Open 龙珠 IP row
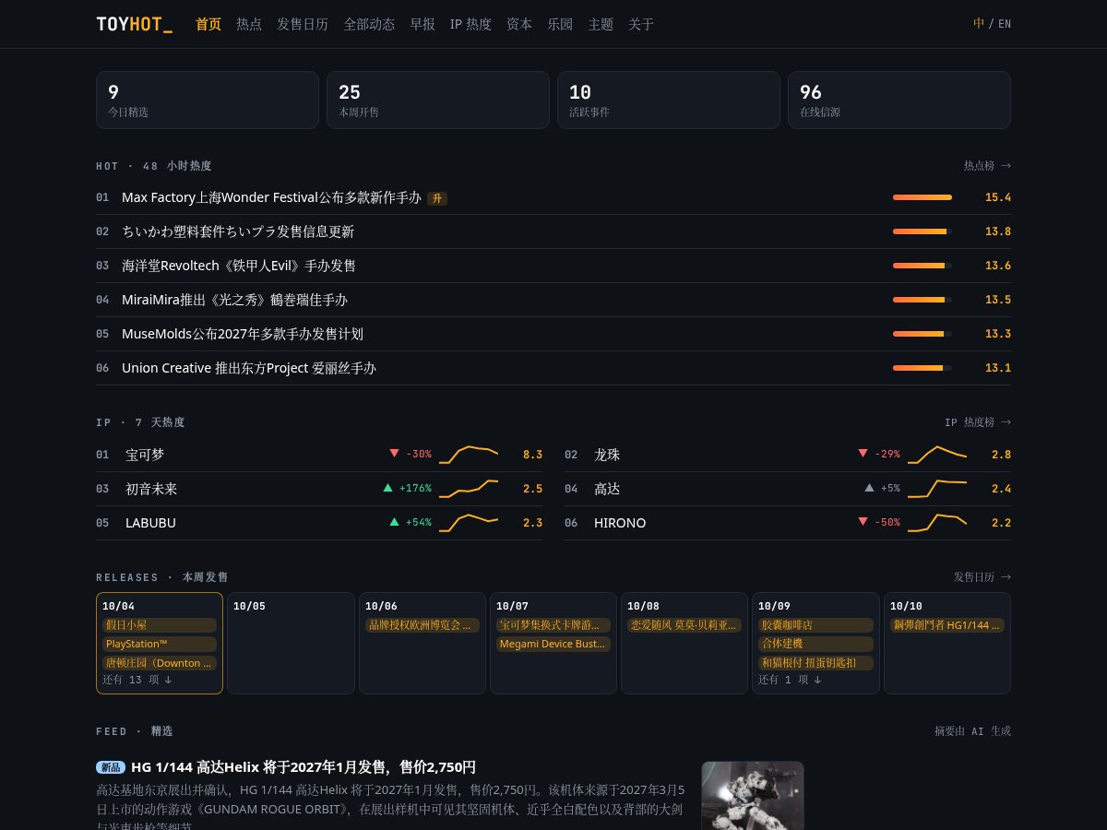The width and height of the screenshot is (1107, 830). click(x=788, y=455)
